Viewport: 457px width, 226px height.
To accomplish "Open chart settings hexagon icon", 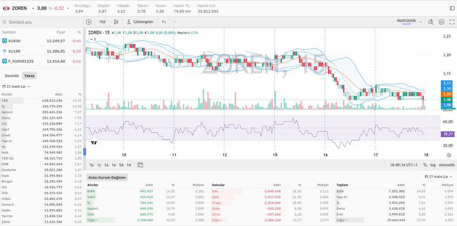I will point(441,22).
